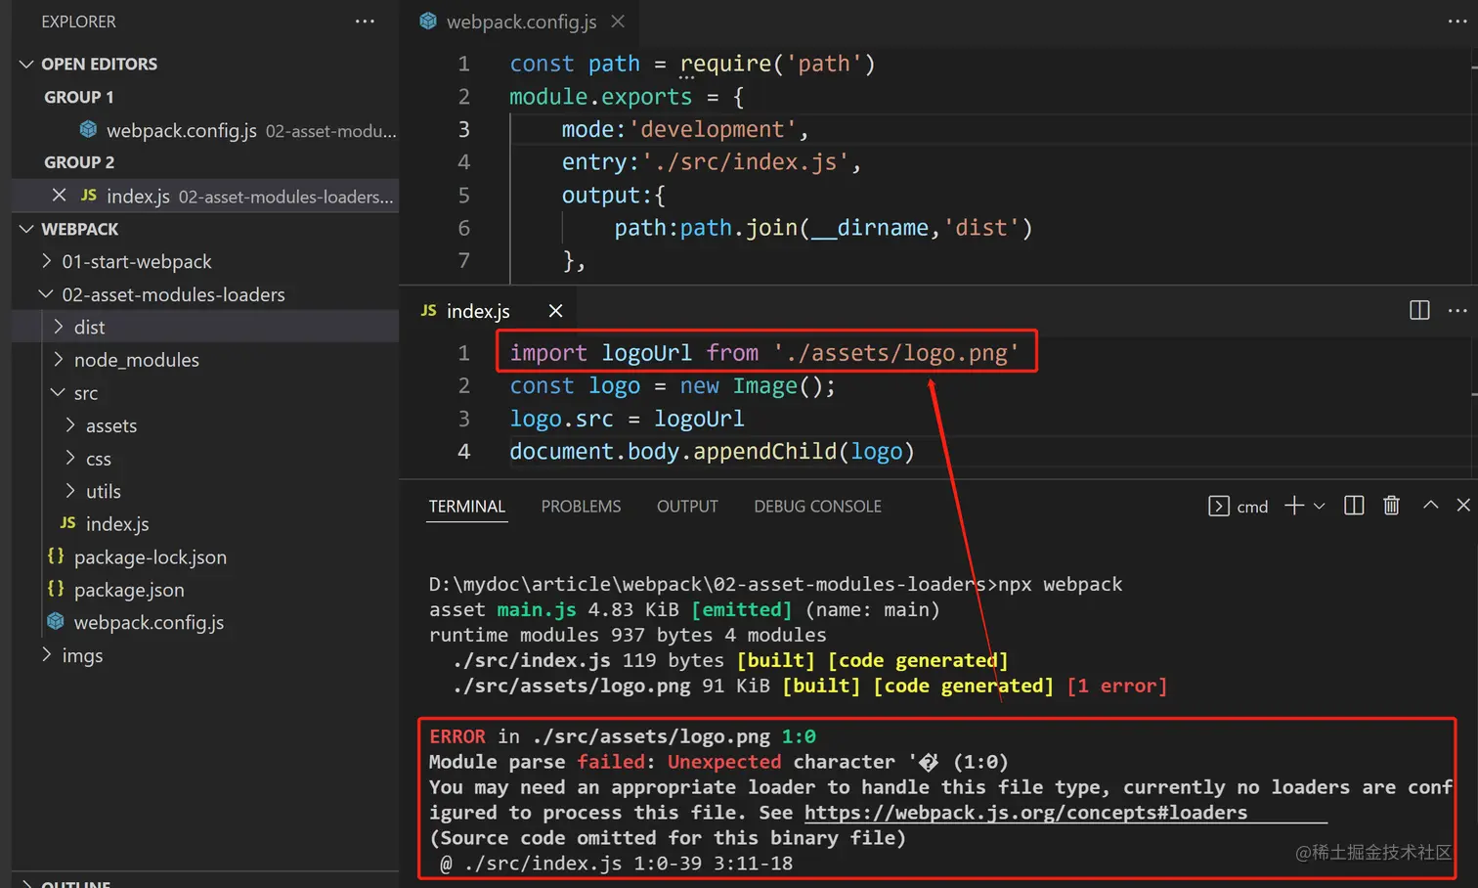Click webpack icon beside webpack.config.js in tree

pyautogui.click(x=56, y=622)
